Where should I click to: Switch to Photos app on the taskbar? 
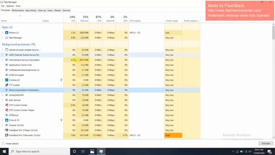coord(92,151)
